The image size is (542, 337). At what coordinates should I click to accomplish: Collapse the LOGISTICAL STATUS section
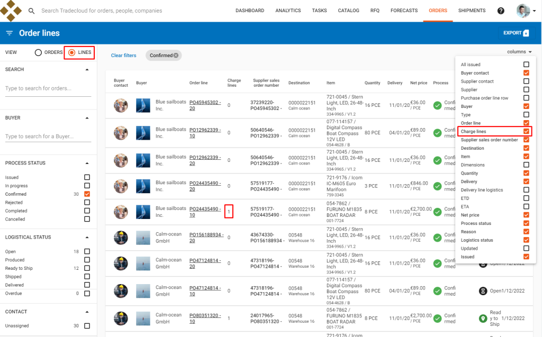point(87,238)
